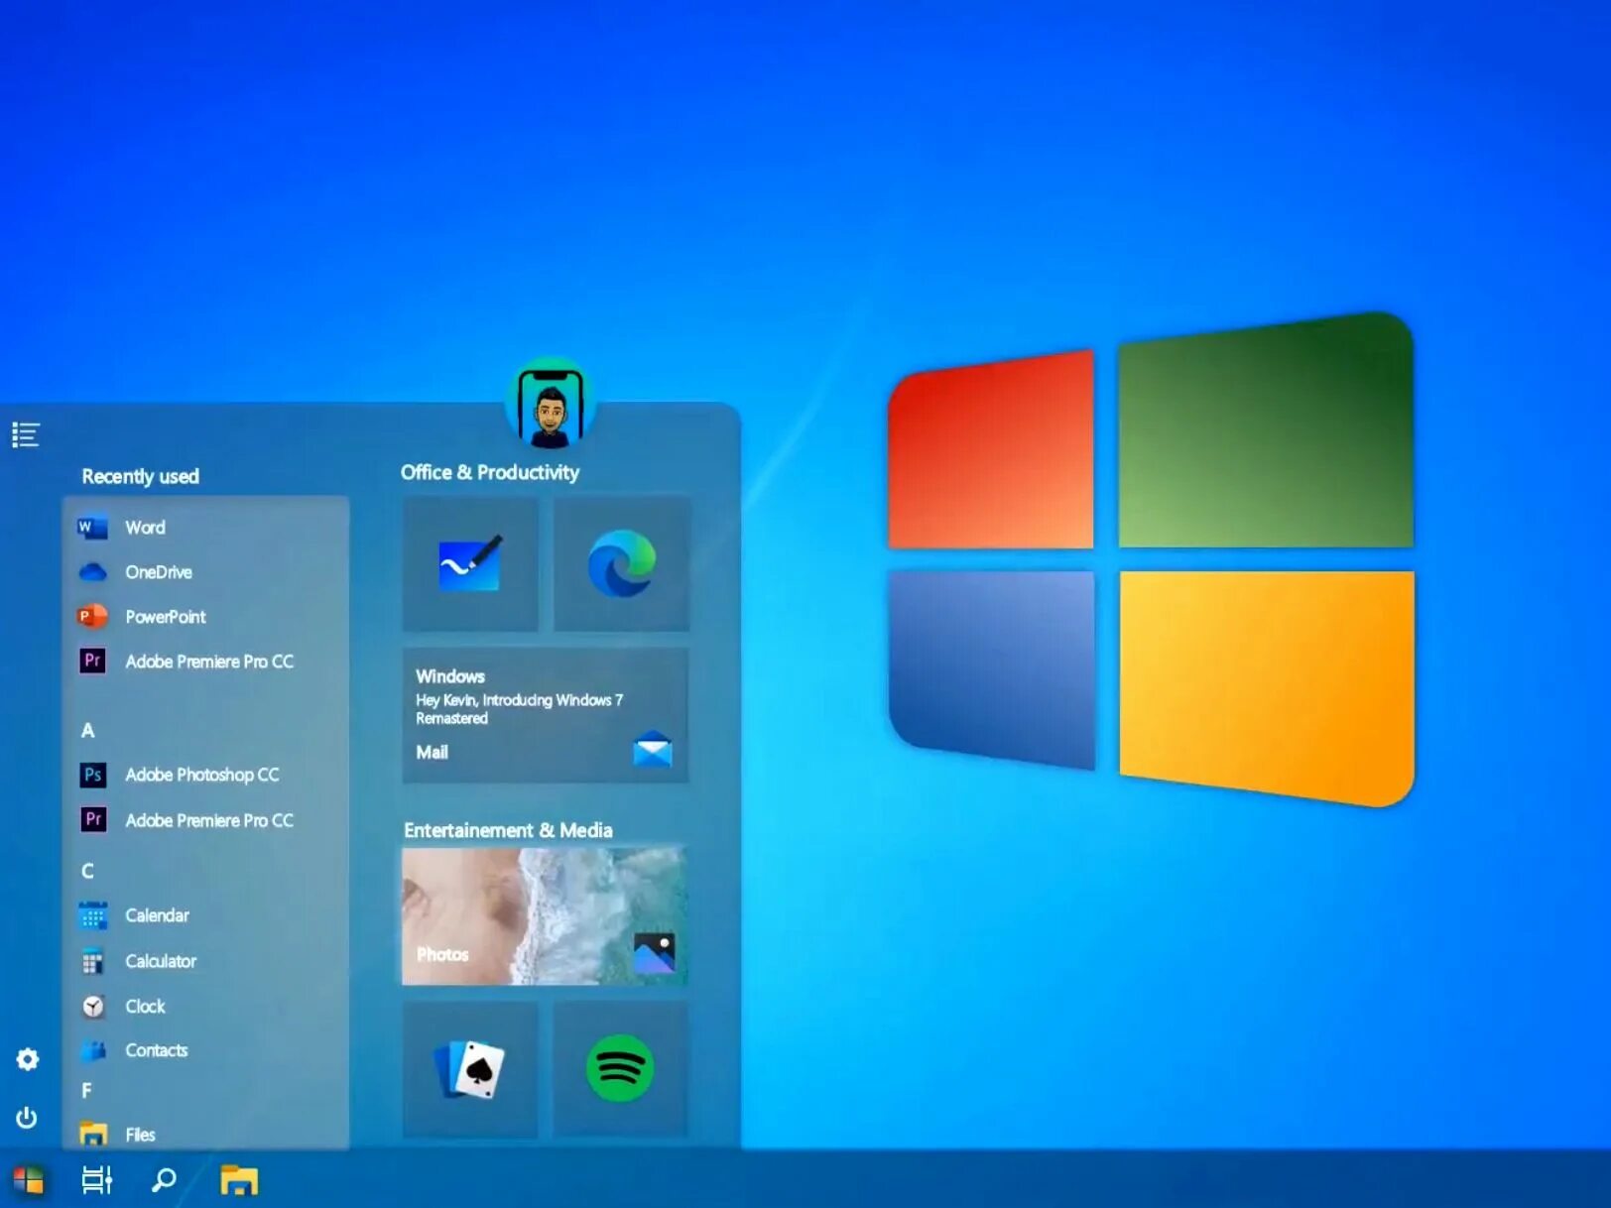Select Adobe Photoshop CC in the app list
The height and width of the screenshot is (1208, 1611).
pos(201,775)
